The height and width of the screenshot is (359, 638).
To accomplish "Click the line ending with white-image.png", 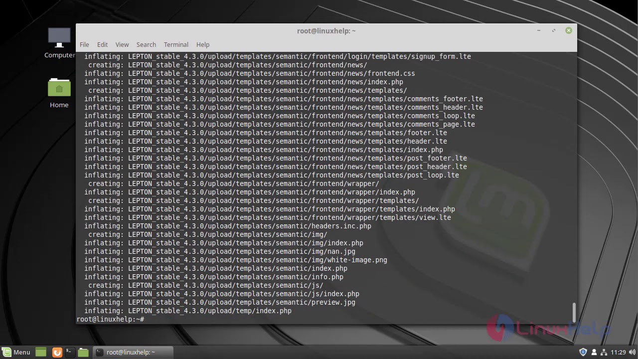I will coord(236,260).
